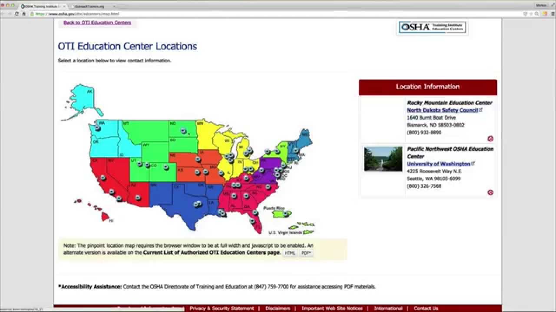Viewport: 556px width, 312px height.
Task: Click the Hawaii island on the map
Action: tap(105, 216)
